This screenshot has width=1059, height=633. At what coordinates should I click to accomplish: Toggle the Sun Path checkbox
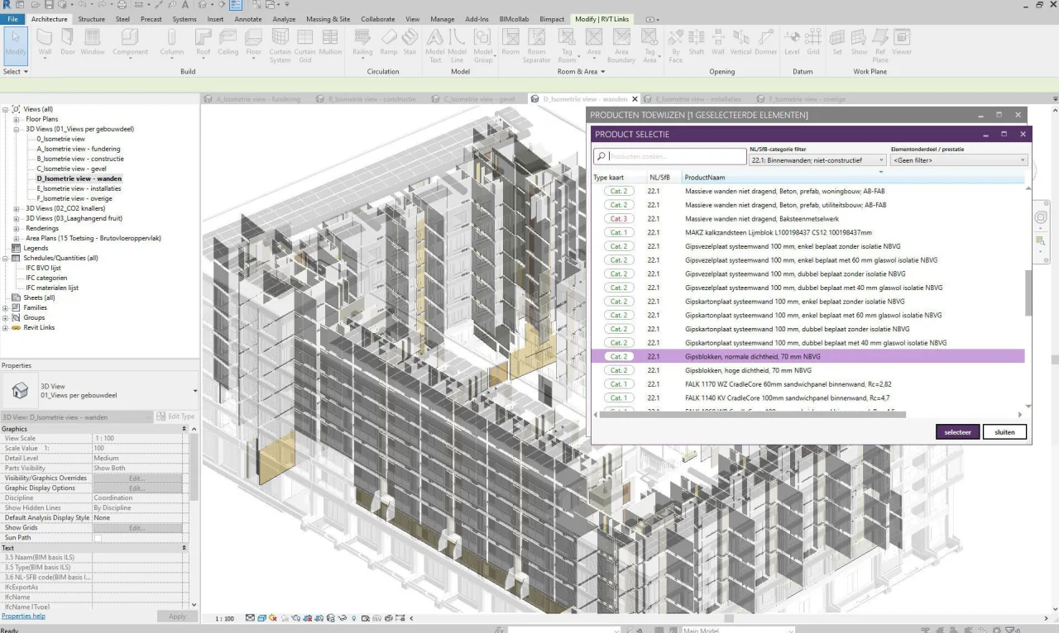pyautogui.click(x=98, y=538)
